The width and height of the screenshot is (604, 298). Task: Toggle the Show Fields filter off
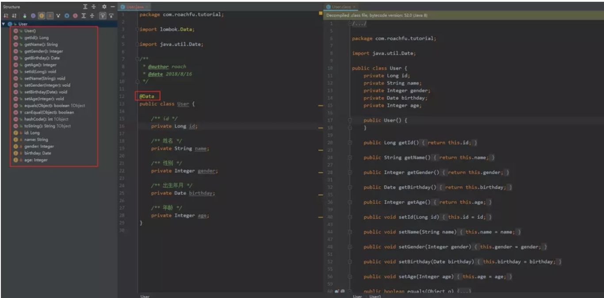click(41, 15)
